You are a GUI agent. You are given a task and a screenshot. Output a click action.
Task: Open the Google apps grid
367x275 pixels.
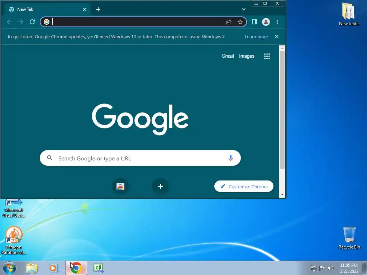pyautogui.click(x=267, y=56)
